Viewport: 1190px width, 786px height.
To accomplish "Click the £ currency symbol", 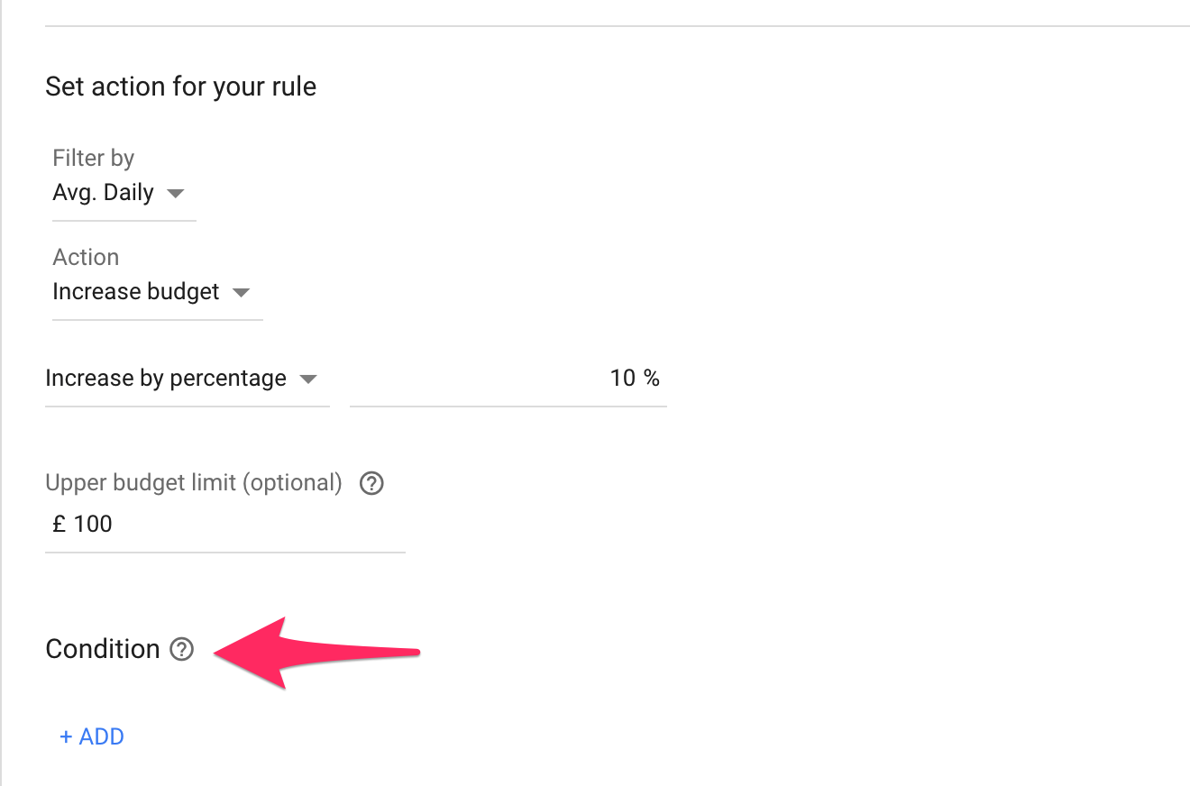I will click(x=59, y=525).
